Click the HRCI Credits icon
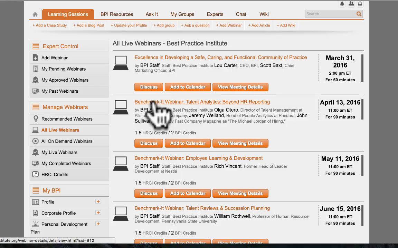This screenshot has height=248, width=398. (x=36, y=174)
